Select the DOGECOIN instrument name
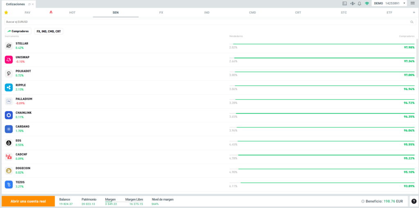Screen dimensions: 419x208 click(23, 168)
